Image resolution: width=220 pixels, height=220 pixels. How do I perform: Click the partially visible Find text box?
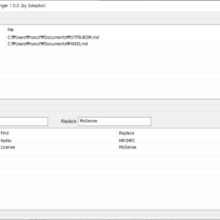(x=24, y=121)
